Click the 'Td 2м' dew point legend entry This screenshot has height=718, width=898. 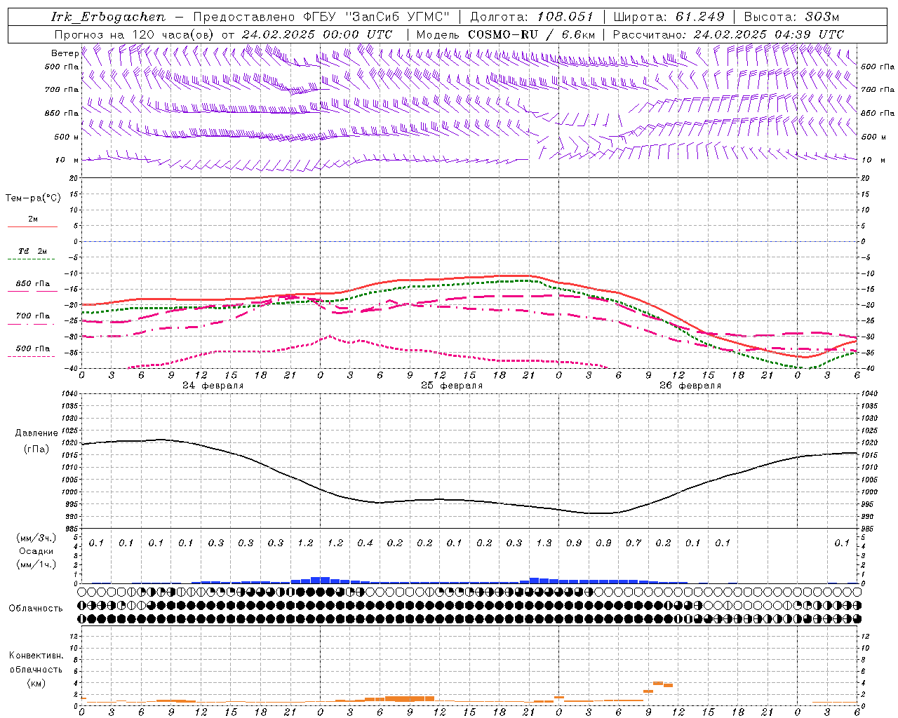pyautogui.click(x=32, y=251)
